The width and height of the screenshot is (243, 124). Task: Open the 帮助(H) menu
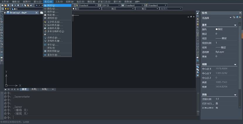pyautogui.click(x=128, y=2)
